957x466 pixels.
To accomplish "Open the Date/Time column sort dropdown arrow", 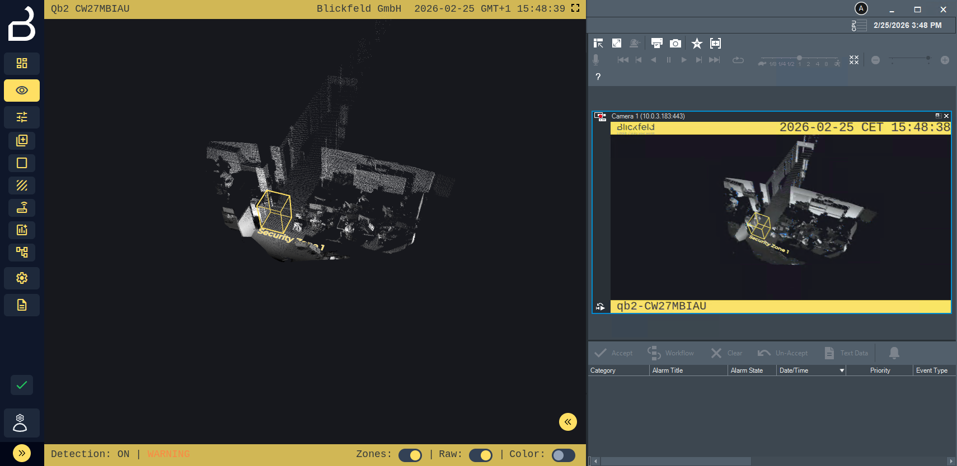I will (x=842, y=370).
